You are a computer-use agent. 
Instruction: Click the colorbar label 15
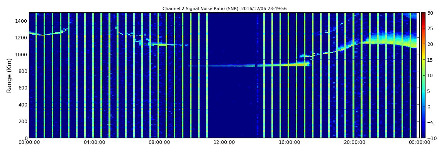pyautogui.click(x=430, y=60)
